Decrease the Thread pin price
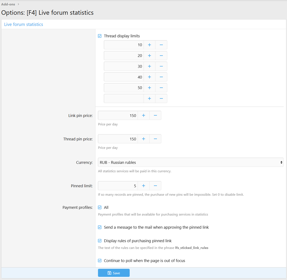The image size is (287, 280). (x=155, y=139)
